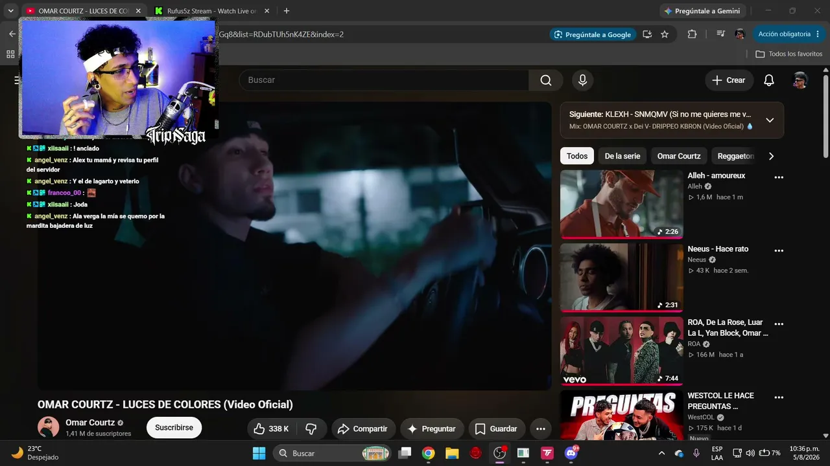Screen dimensions: 830x466
Task: Click the Pregúntale a Gemini button
Action: 703,11
